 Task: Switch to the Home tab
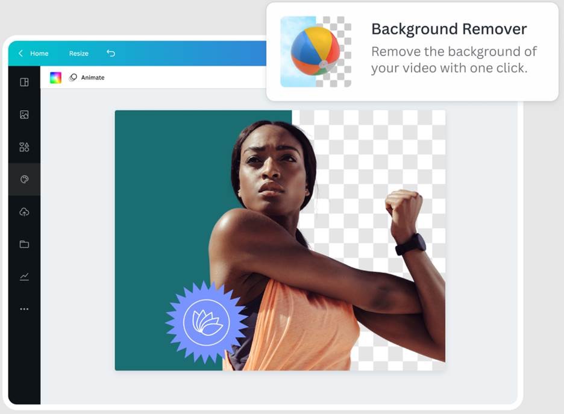click(39, 53)
